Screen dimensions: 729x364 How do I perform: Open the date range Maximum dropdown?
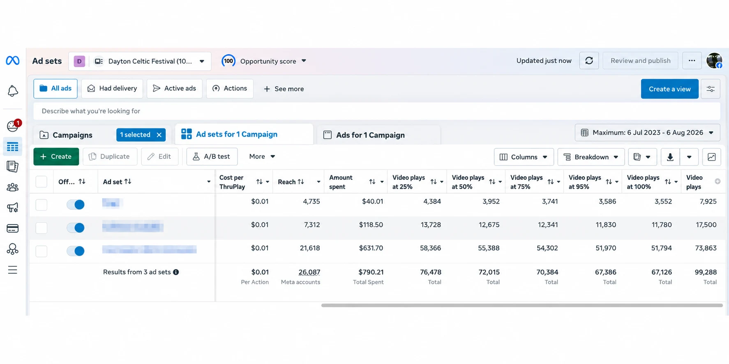click(647, 133)
